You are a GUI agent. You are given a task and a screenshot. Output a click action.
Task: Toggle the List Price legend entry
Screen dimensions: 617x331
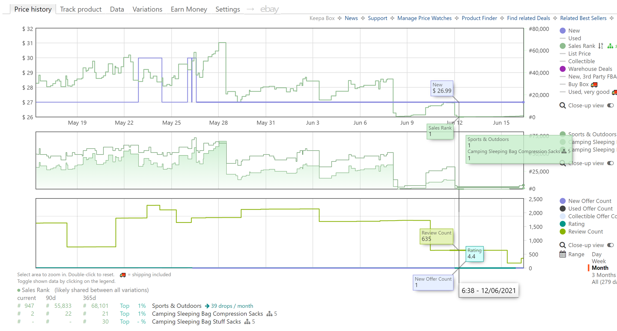(579, 54)
